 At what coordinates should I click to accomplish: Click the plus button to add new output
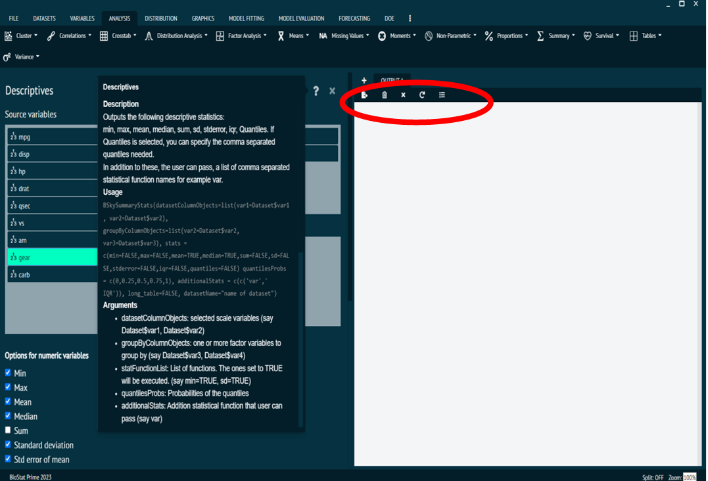[364, 80]
